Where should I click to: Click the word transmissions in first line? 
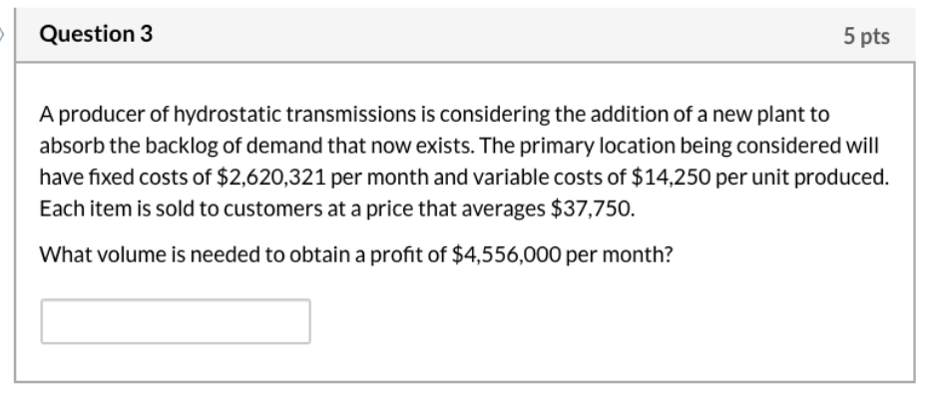352,114
